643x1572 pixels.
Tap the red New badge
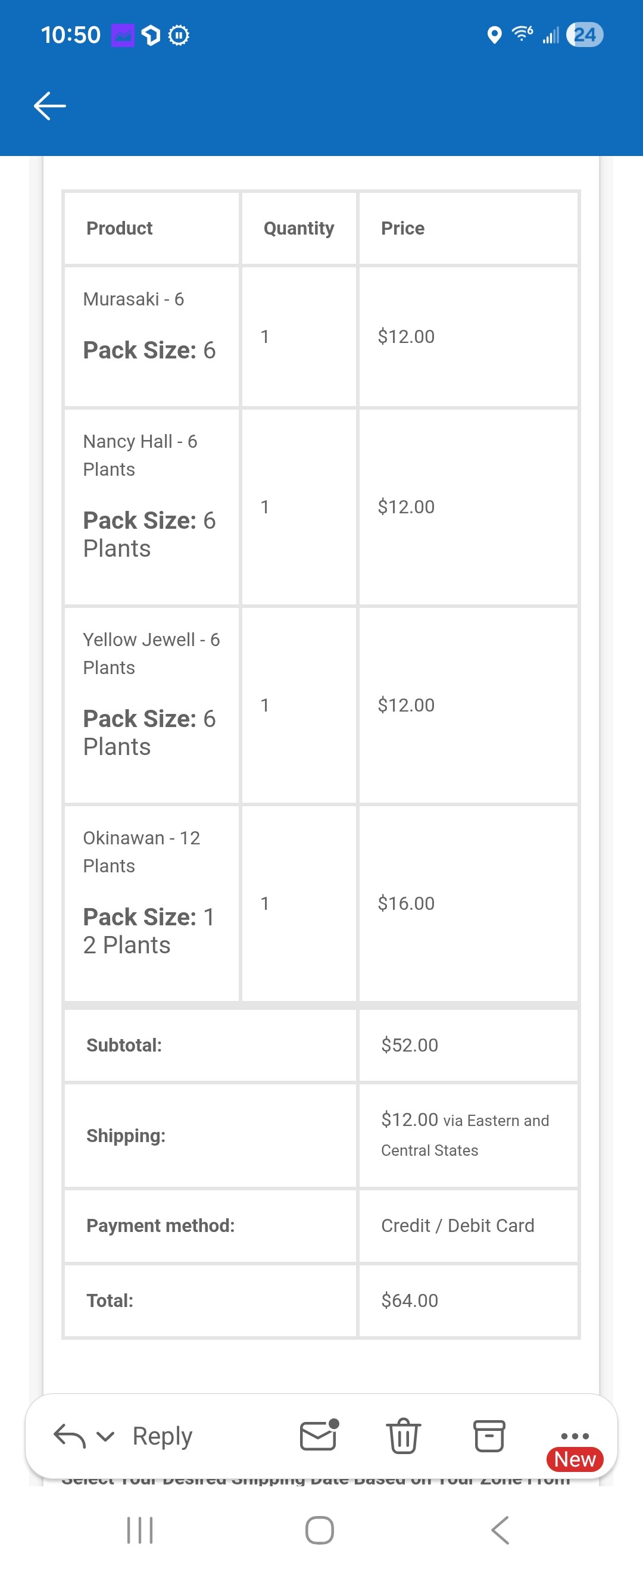(x=575, y=1459)
